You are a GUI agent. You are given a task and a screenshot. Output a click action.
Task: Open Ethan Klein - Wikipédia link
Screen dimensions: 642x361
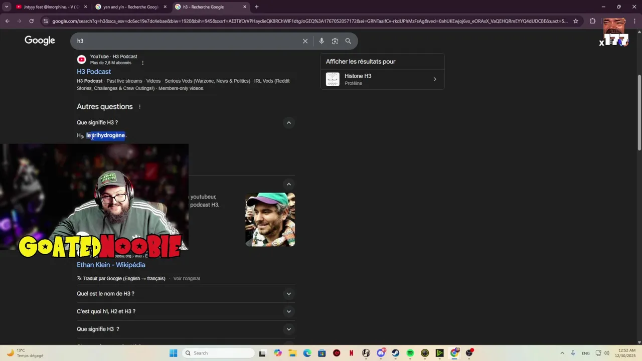click(x=111, y=265)
